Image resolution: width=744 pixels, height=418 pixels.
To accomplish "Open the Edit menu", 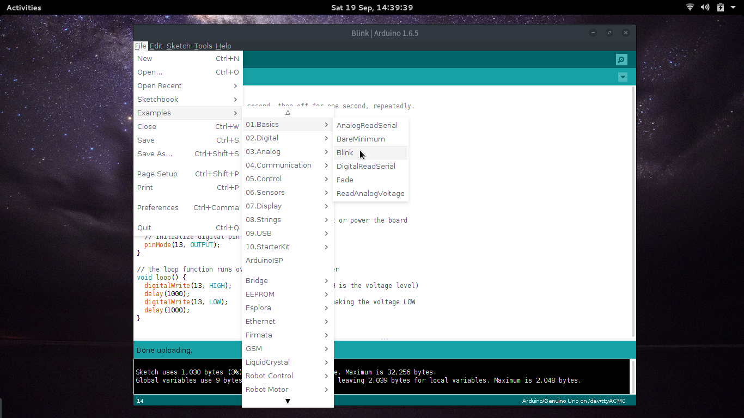I will coord(156,46).
